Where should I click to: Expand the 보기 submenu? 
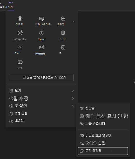click(x=42, y=91)
